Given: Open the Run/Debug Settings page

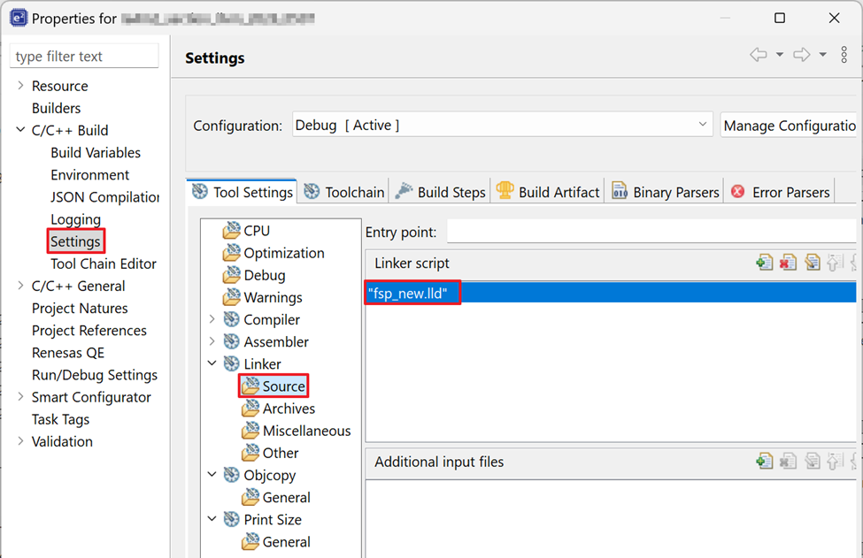Looking at the screenshot, I should click(x=94, y=375).
